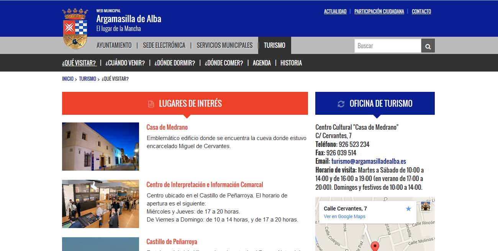Click the red map location pin
Screen dimensions: 498x251
[375, 246]
